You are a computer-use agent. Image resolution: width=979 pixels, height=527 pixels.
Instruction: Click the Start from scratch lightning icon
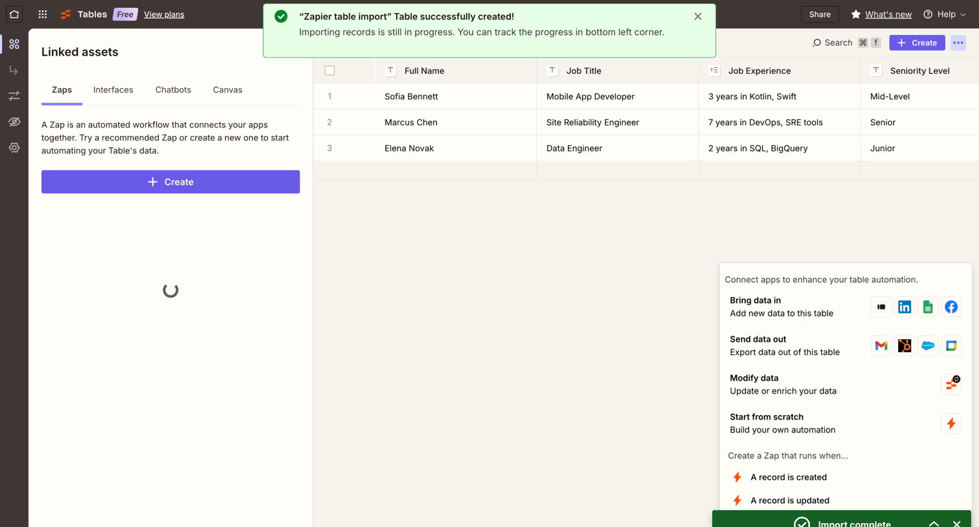click(x=951, y=423)
